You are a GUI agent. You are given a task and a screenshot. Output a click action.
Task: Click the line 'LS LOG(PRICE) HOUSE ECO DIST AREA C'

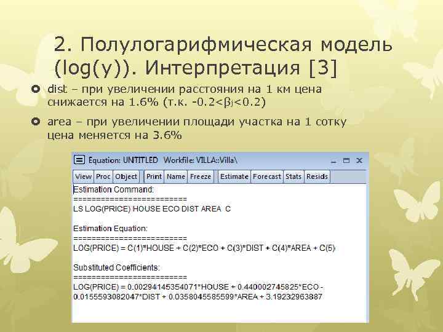[x=152, y=209]
